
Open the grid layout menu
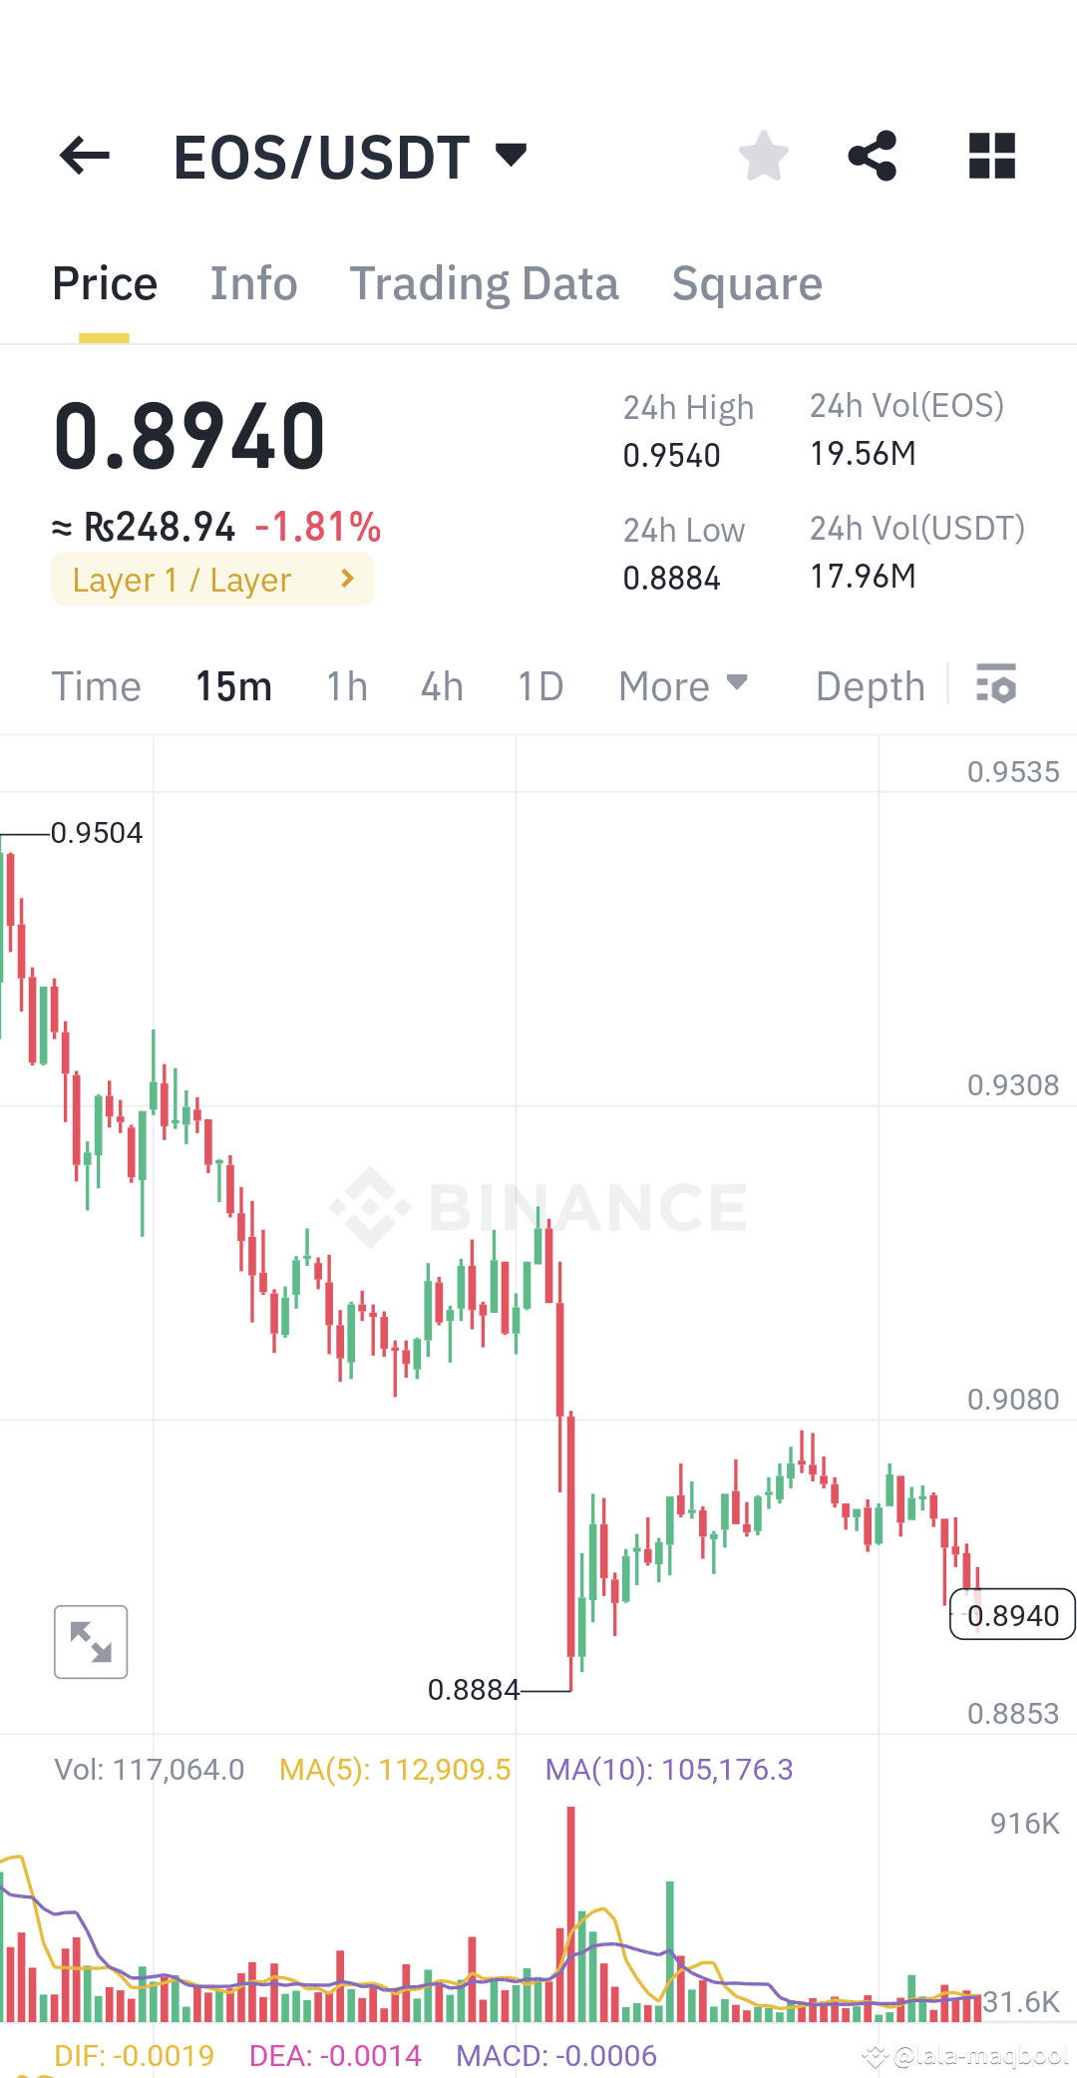[990, 155]
